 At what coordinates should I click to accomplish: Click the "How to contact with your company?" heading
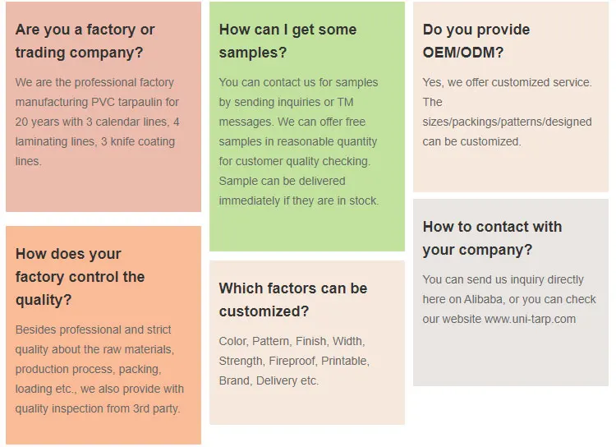click(492, 238)
